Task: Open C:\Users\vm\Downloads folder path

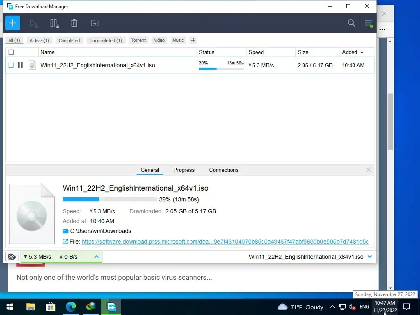Action: click(x=100, y=231)
